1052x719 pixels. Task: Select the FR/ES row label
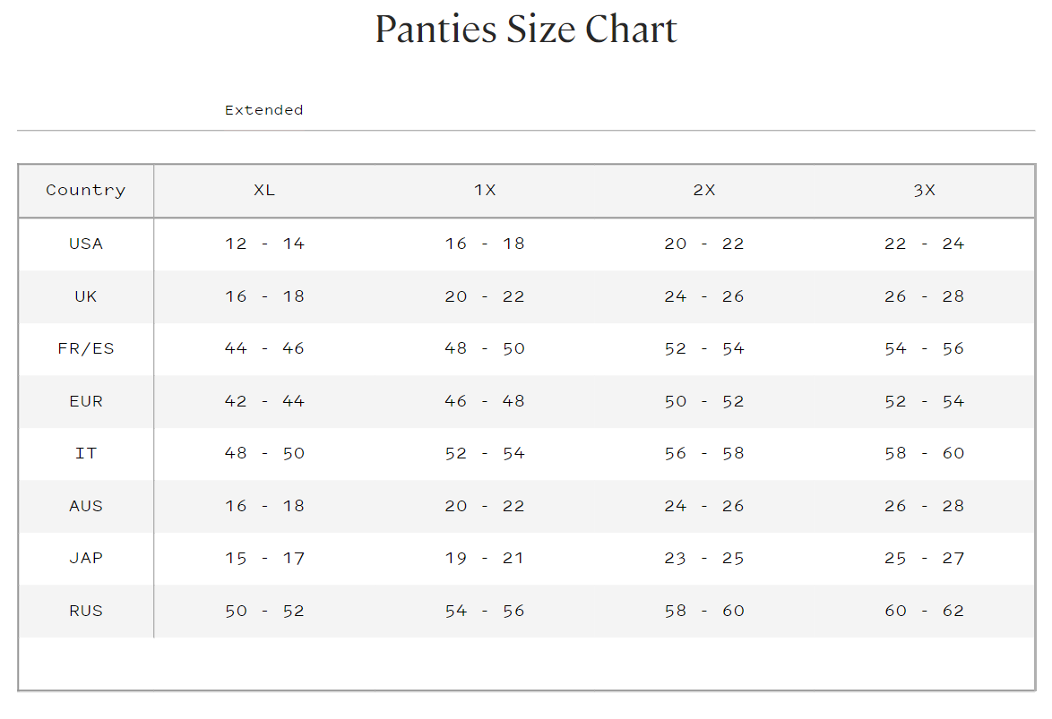click(86, 348)
